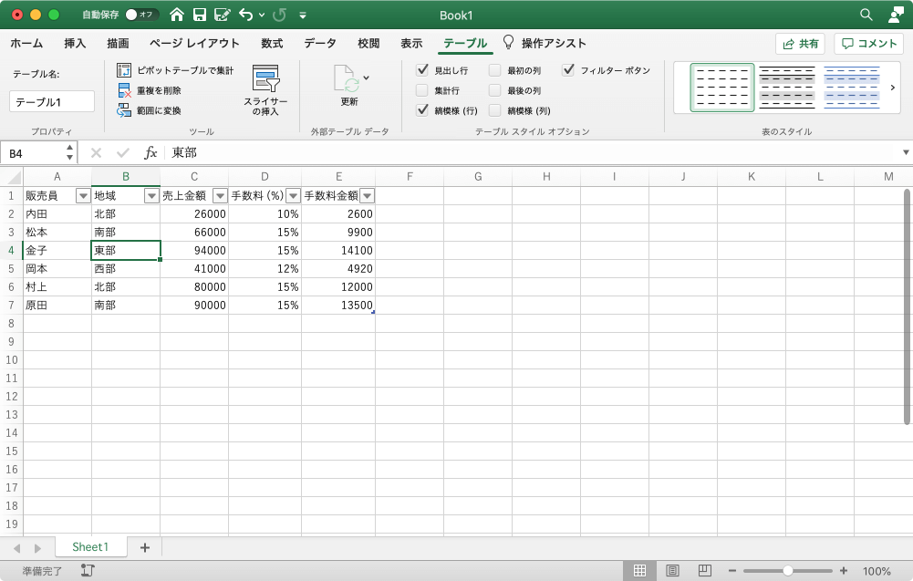Switch to Normal view icon
The image size is (913, 581).
[x=639, y=571]
